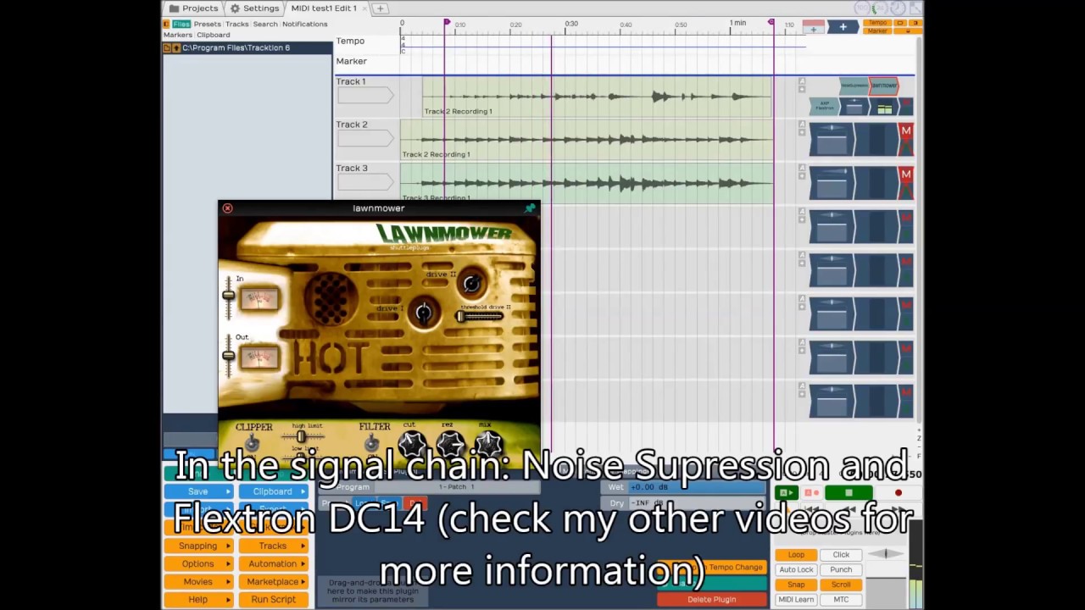The width and height of the screenshot is (1085, 610).
Task: Click the Delete Plugin button
Action: pyautogui.click(x=711, y=599)
